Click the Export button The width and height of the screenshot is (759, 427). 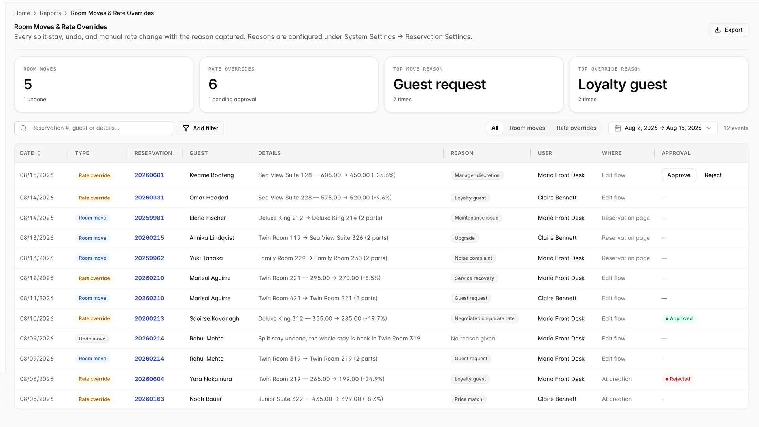tap(728, 30)
